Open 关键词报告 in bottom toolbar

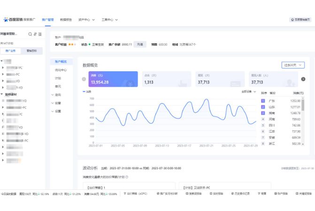coord(304,194)
